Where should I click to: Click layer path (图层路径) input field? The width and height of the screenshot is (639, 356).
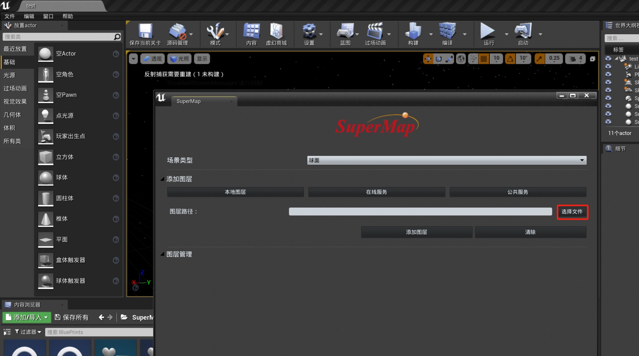[420, 212]
